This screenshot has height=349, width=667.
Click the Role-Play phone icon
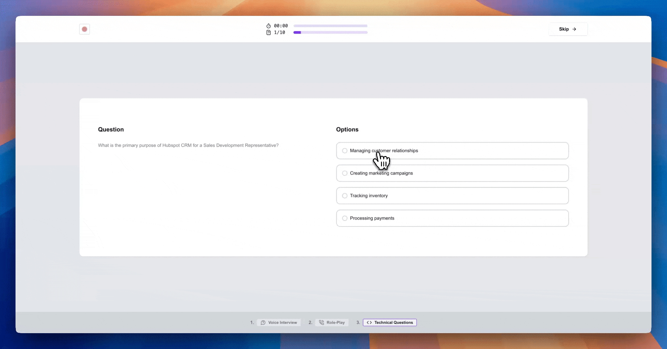[x=322, y=323]
